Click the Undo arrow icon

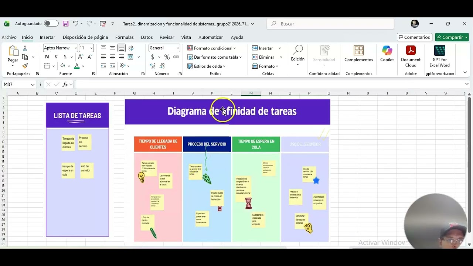(x=75, y=24)
